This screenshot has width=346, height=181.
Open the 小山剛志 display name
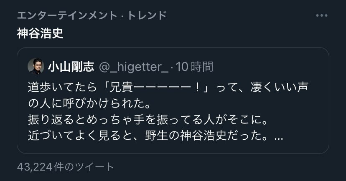[71, 66]
